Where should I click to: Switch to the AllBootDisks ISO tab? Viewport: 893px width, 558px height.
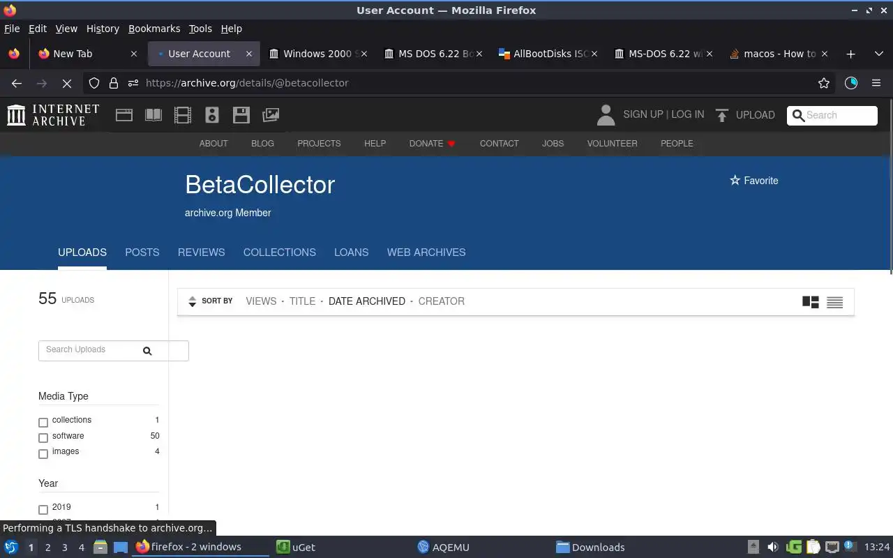(549, 54)
